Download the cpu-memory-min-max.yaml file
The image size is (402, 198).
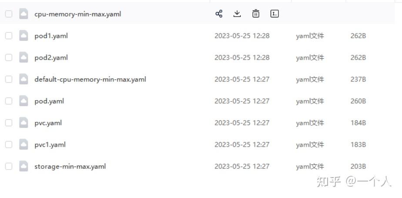point(237,13)
